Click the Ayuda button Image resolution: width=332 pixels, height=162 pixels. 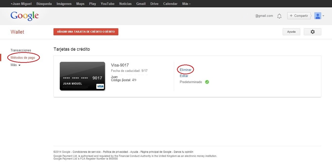click(291, 32)
